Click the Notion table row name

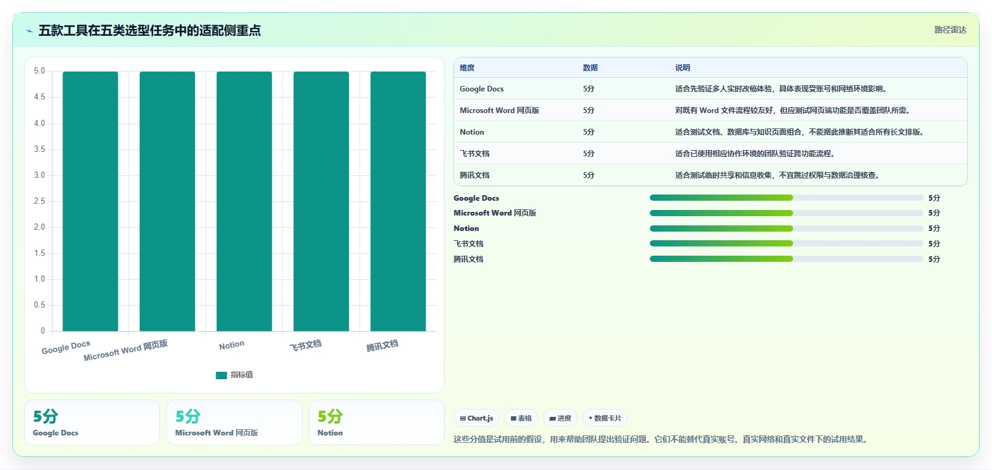472,132
